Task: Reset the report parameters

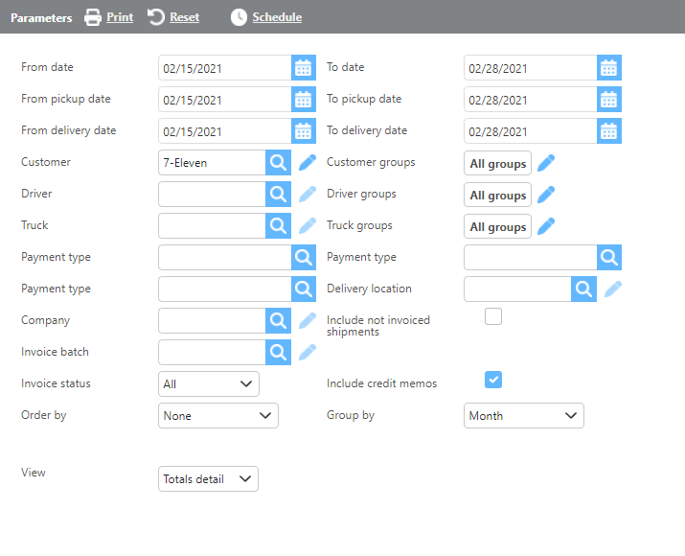Action: click(173, 17)
